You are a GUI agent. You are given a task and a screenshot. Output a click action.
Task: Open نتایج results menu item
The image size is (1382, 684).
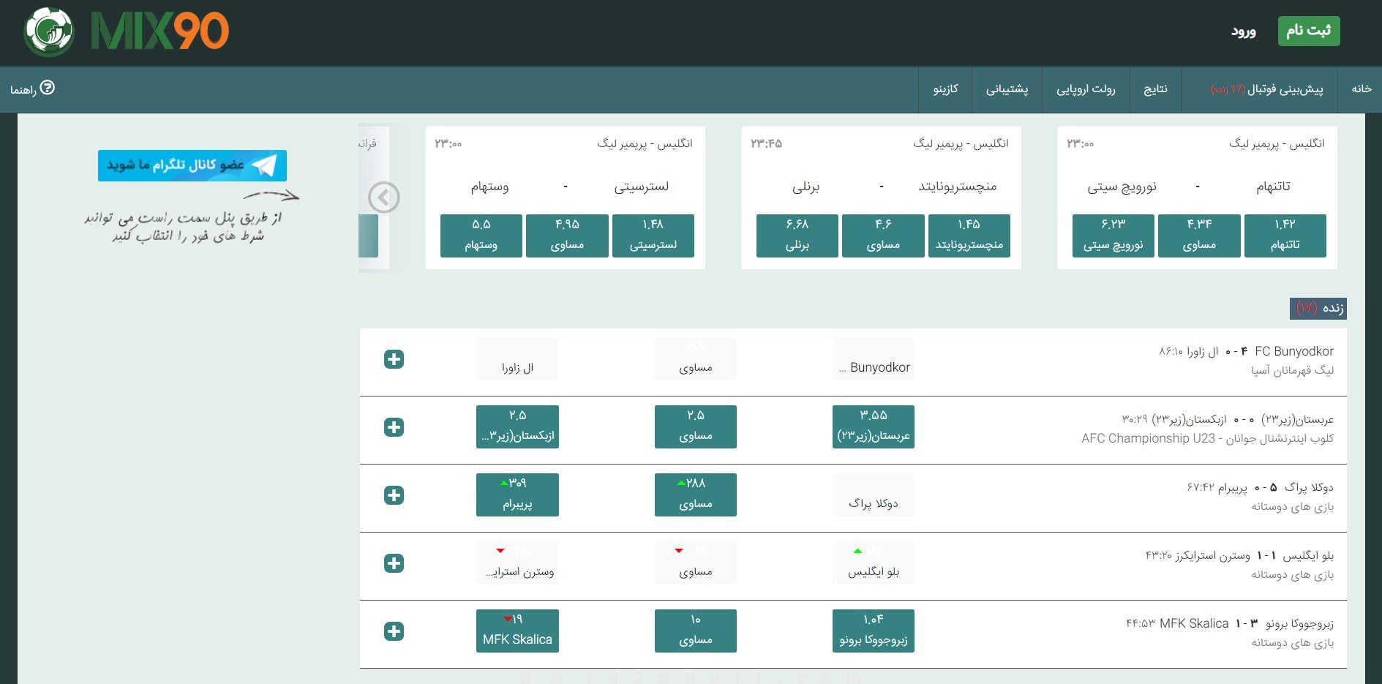[x=1155, y=89]
